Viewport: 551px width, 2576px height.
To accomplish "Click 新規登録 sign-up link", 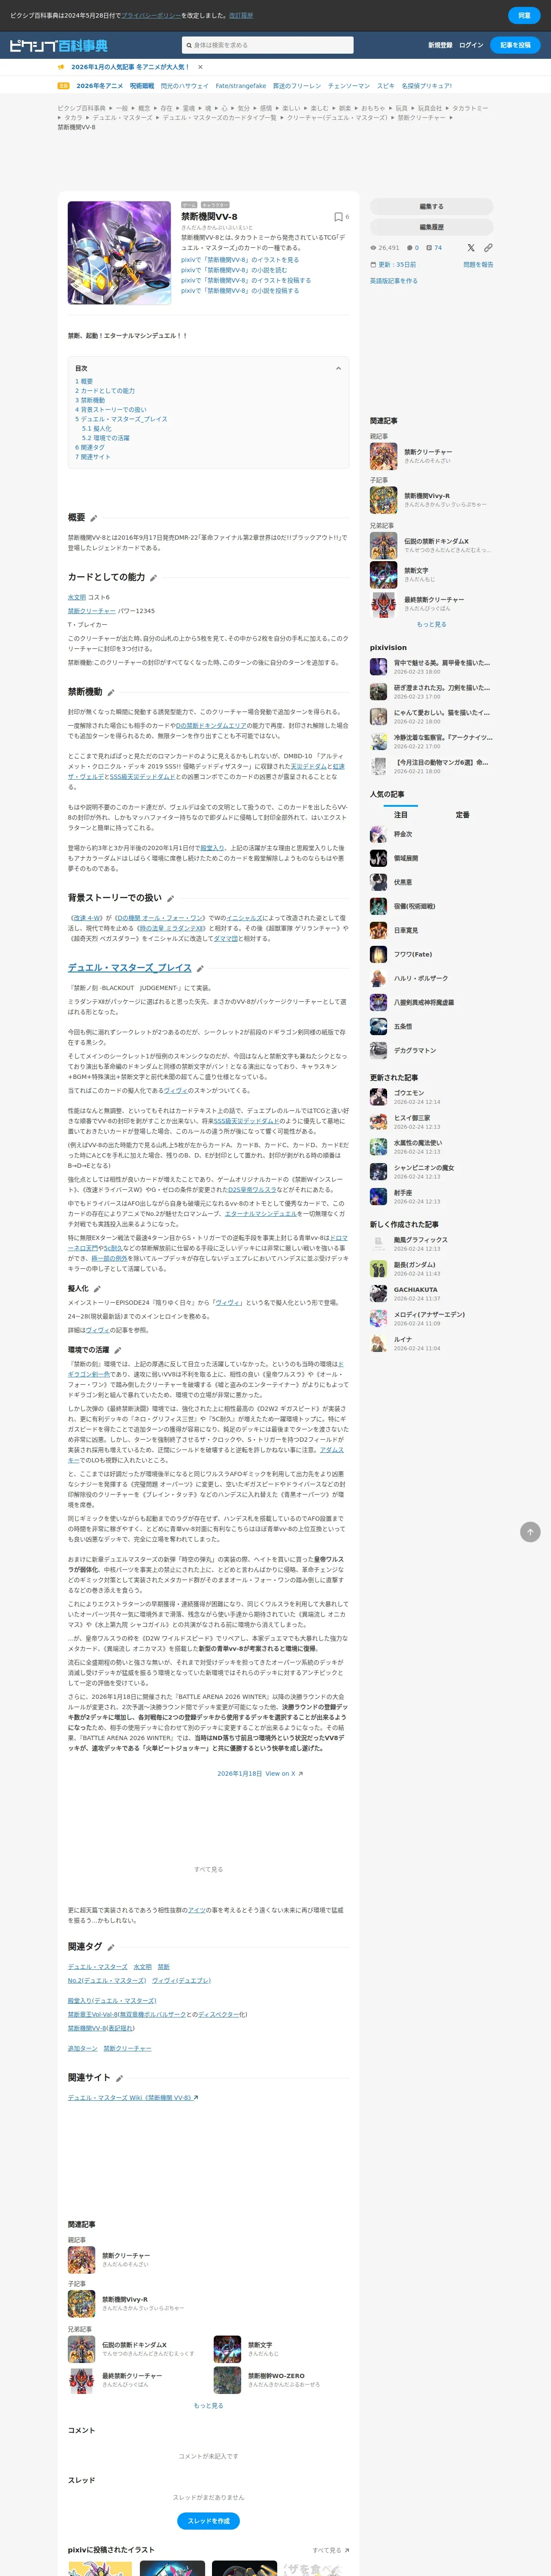I will [x=440, y=45].
